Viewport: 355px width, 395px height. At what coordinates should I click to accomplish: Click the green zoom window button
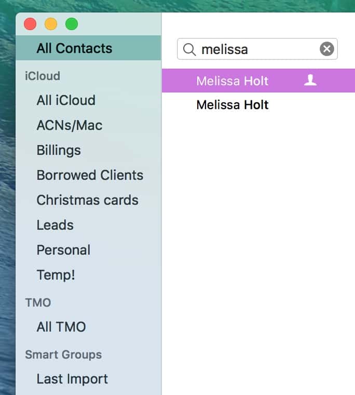(x=72, y=24)
